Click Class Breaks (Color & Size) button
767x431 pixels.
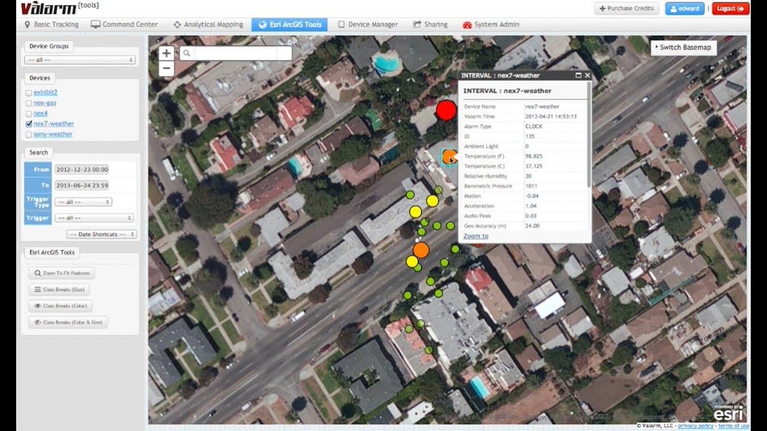[68, 322]
